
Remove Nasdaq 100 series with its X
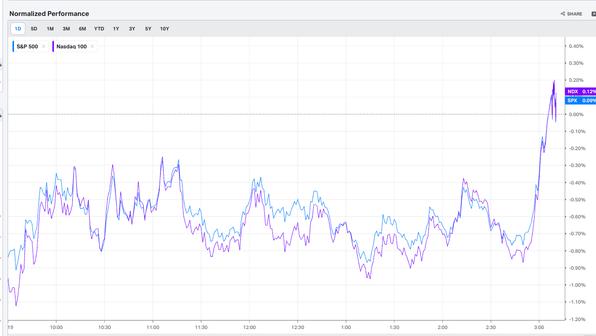coord(92,46)
